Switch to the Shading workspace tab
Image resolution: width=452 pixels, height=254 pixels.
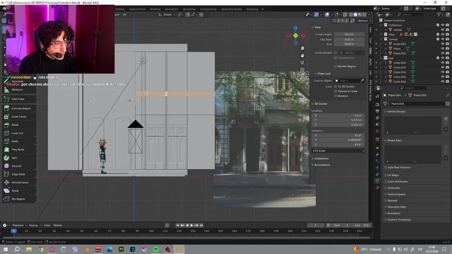(x=155, y=9)
